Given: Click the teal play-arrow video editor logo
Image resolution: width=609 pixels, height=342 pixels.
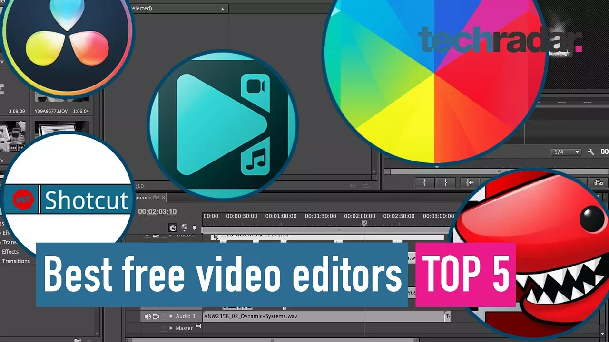Looking at the screenshot, I should pyautogui.click(x=223, y=124).
